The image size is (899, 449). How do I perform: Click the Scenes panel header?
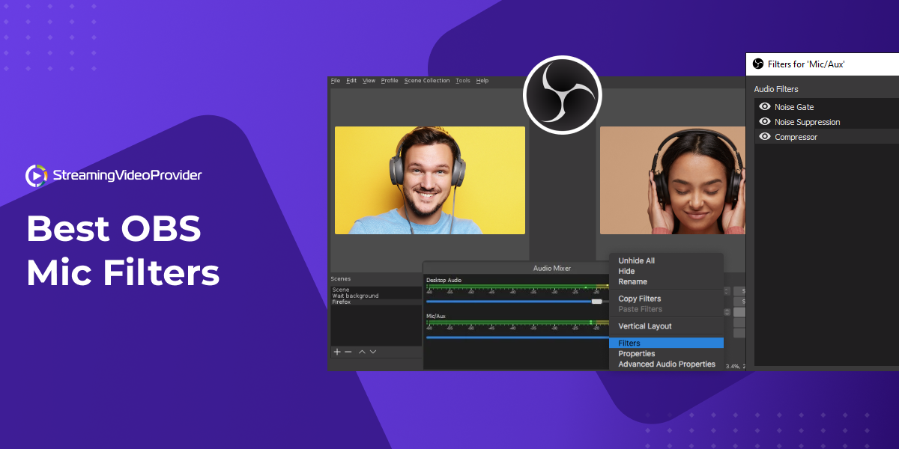pos(341,279)
